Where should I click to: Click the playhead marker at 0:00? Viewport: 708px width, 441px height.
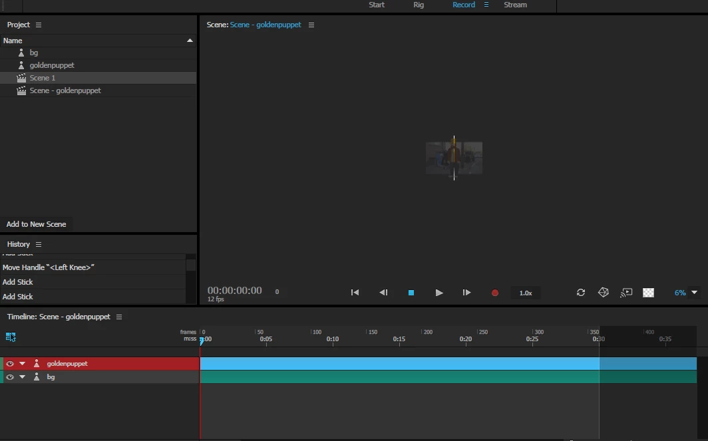click(x=202, y=341)
